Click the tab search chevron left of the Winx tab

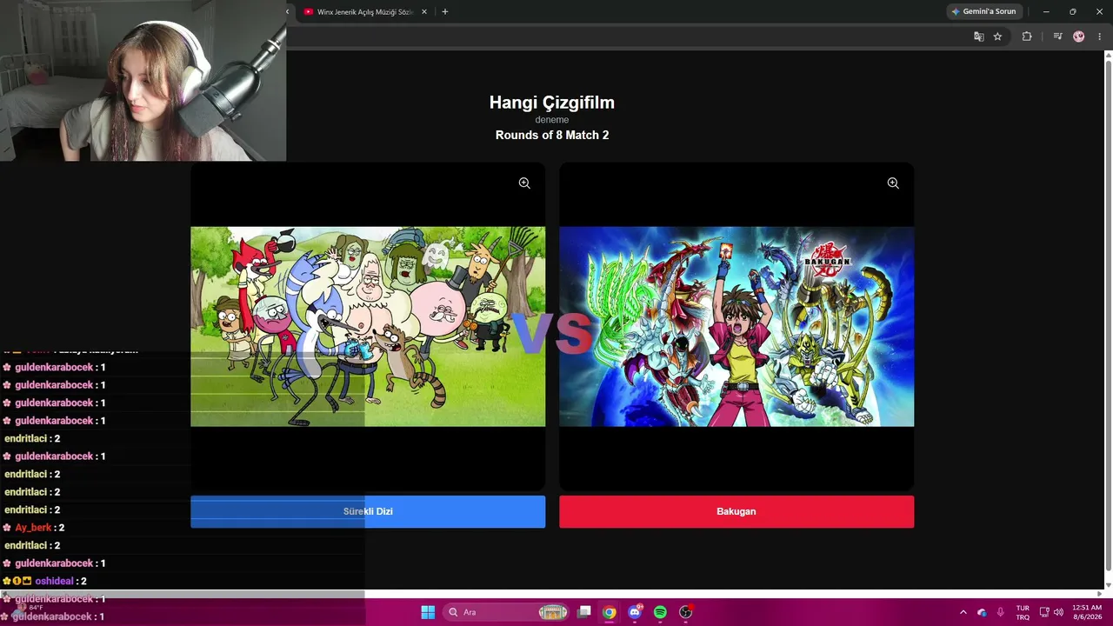pos(288,12)
